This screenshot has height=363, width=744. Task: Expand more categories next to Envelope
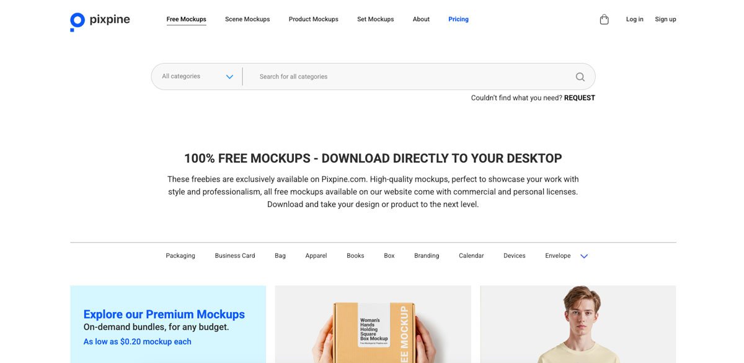pos(583,255)
